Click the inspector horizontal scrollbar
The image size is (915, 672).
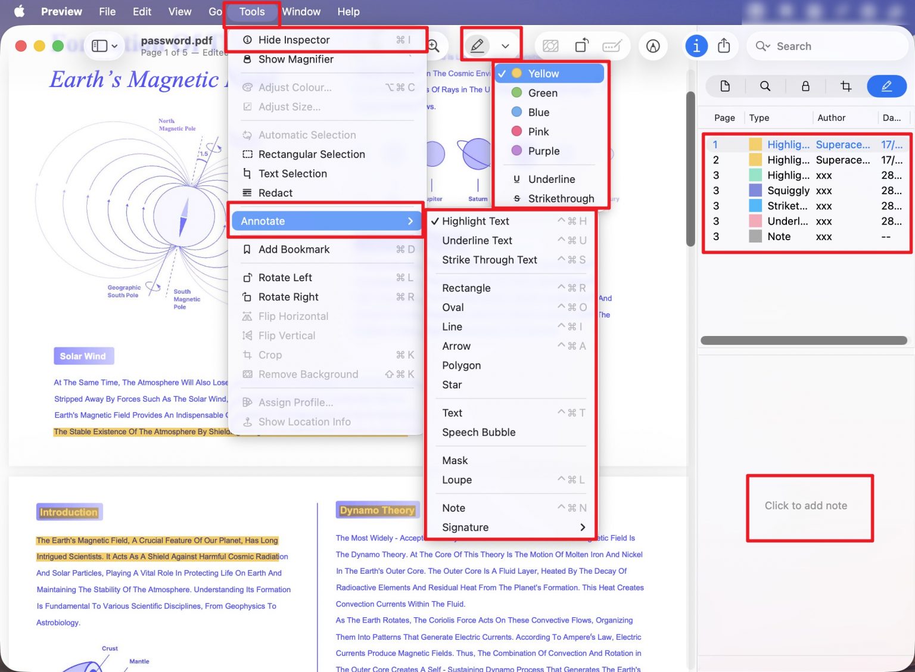coord(804,341)
